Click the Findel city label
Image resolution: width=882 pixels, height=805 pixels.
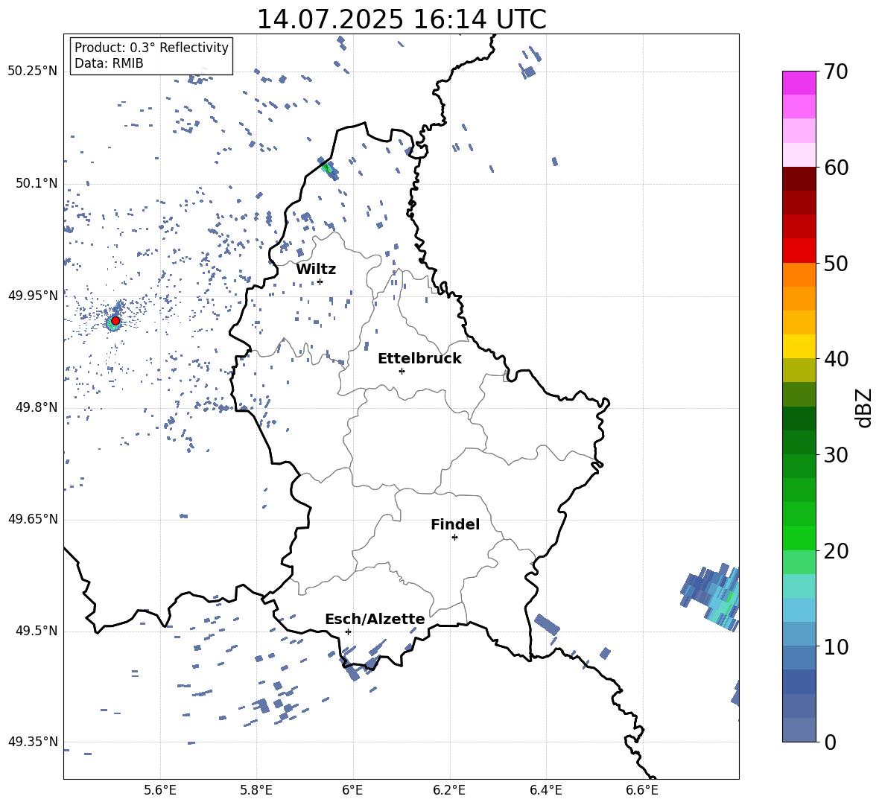coord(455,524)
